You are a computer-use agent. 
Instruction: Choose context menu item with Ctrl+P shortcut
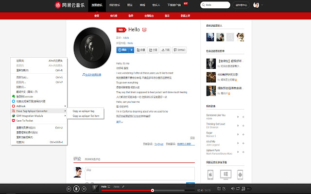click(x=39, y=82)
